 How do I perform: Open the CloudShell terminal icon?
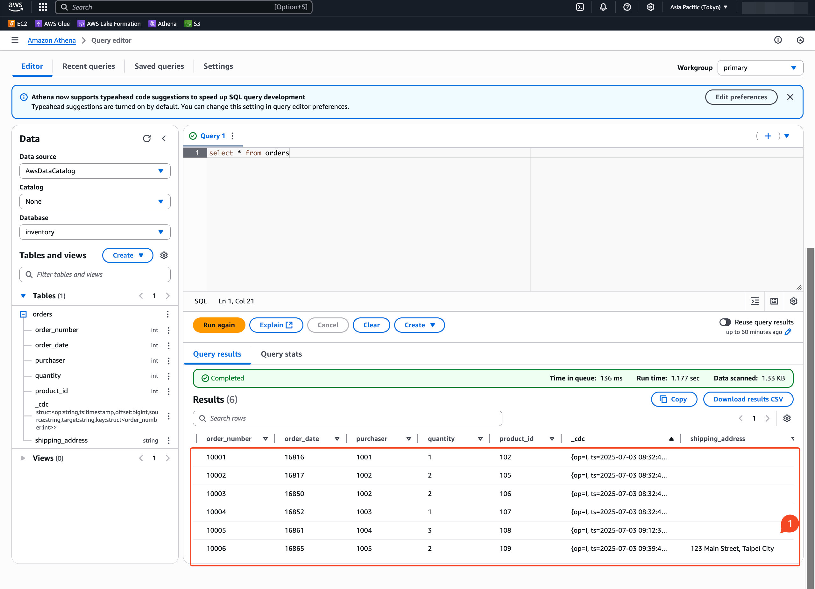click(580, 7)
